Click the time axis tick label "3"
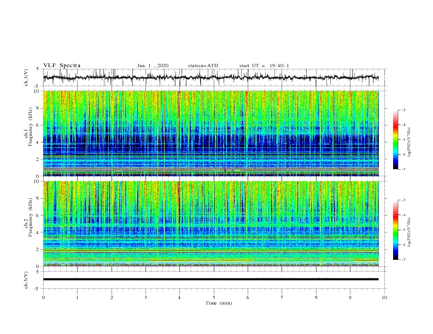This screenshot has width=433, height=334. point(145,297)
